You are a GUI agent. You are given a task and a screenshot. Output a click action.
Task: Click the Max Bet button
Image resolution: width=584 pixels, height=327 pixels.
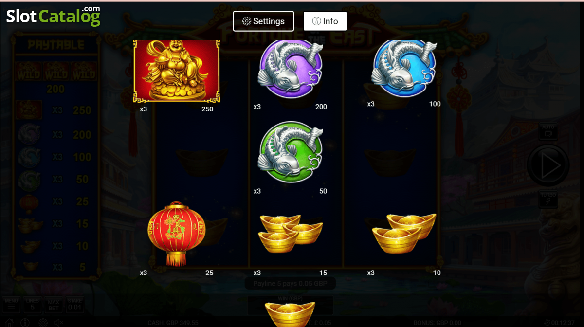pos(54,305)
